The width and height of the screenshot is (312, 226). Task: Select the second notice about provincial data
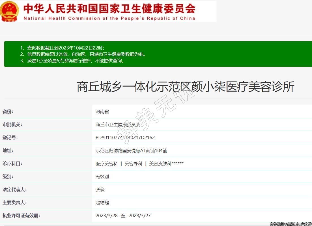[83, 54]
